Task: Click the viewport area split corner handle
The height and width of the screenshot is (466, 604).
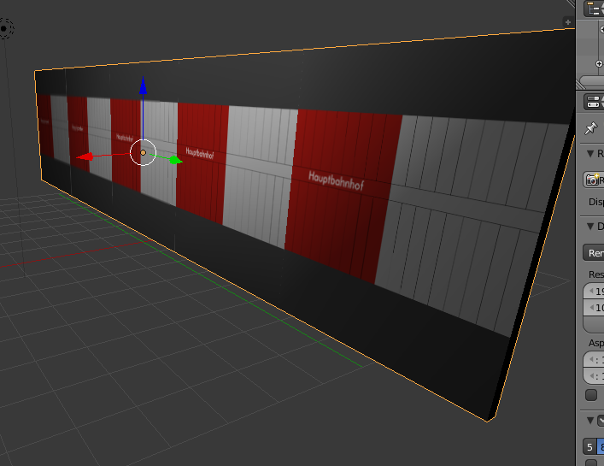Action: (x=571, y=4)
